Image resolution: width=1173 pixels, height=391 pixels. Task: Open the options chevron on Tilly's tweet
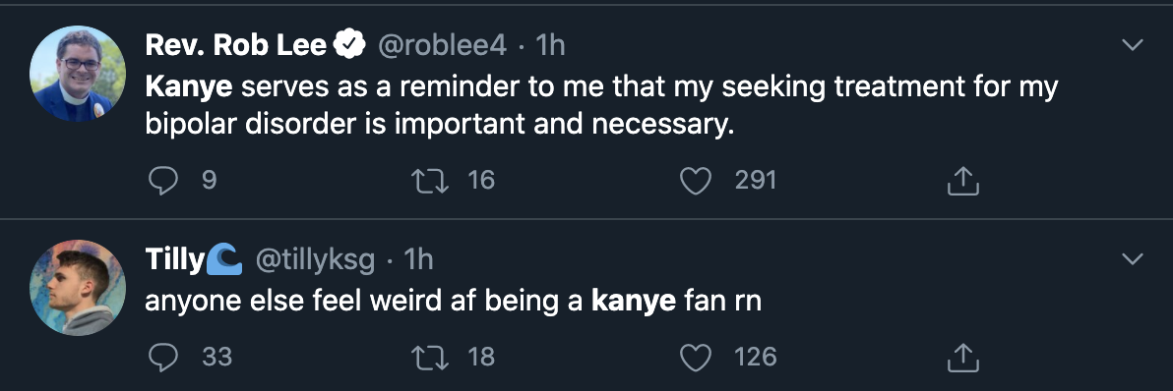pyautogui.click(x=1133, y=259)
